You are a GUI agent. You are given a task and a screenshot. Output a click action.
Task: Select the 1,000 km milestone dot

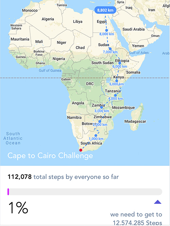96,136
